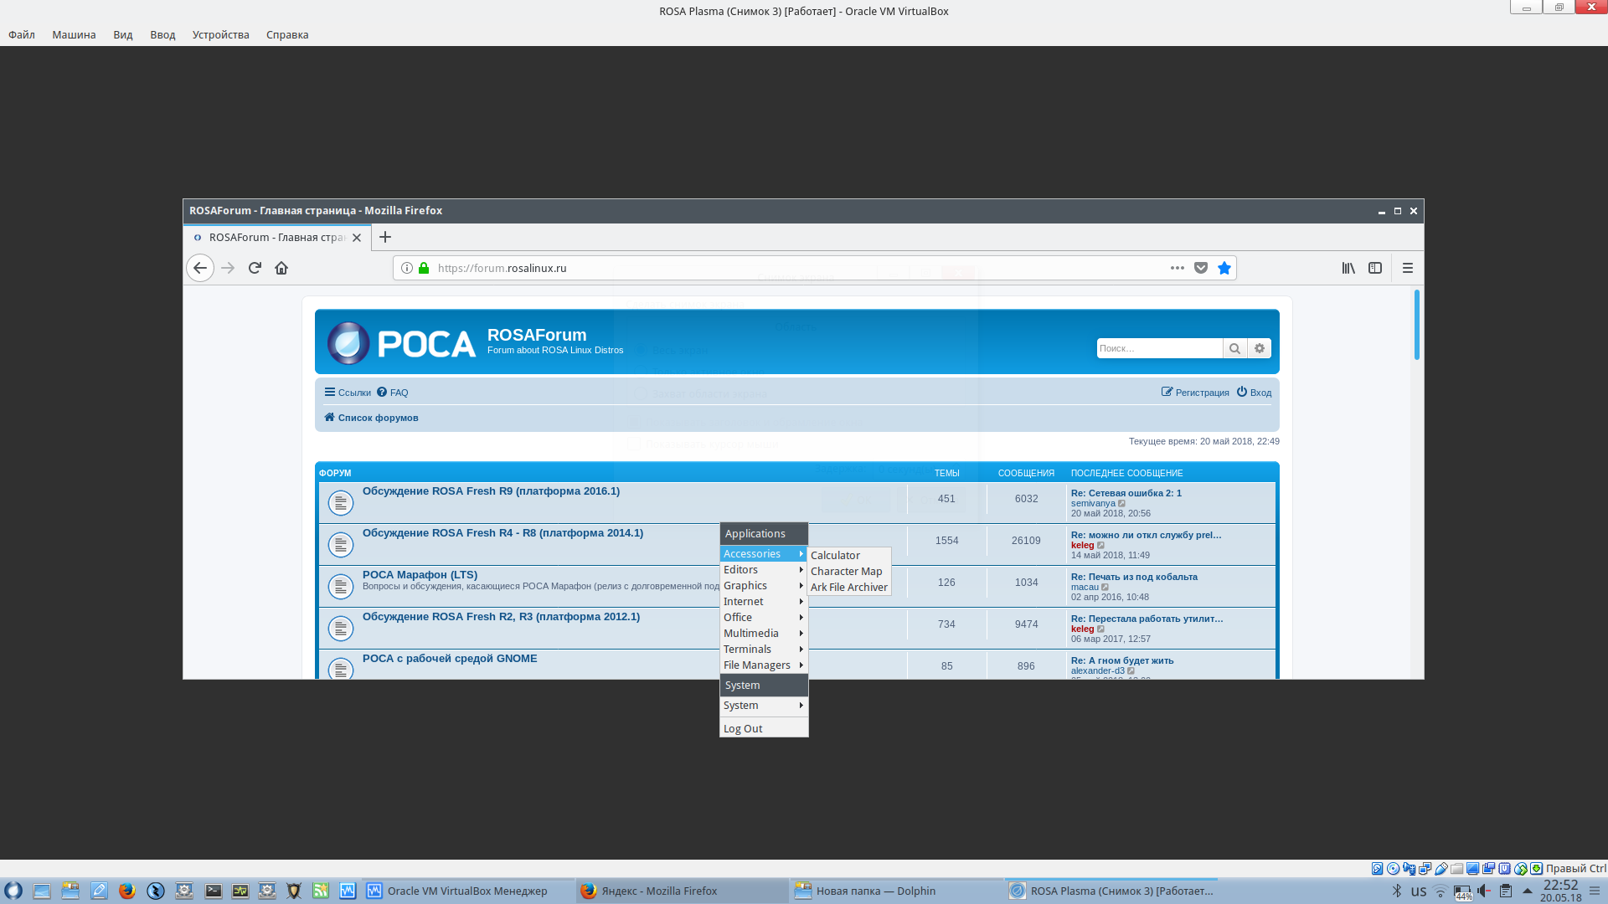Choose Log Out menu entry
The width and height of the screenshot is (1608, 904).
click(743, 729)
